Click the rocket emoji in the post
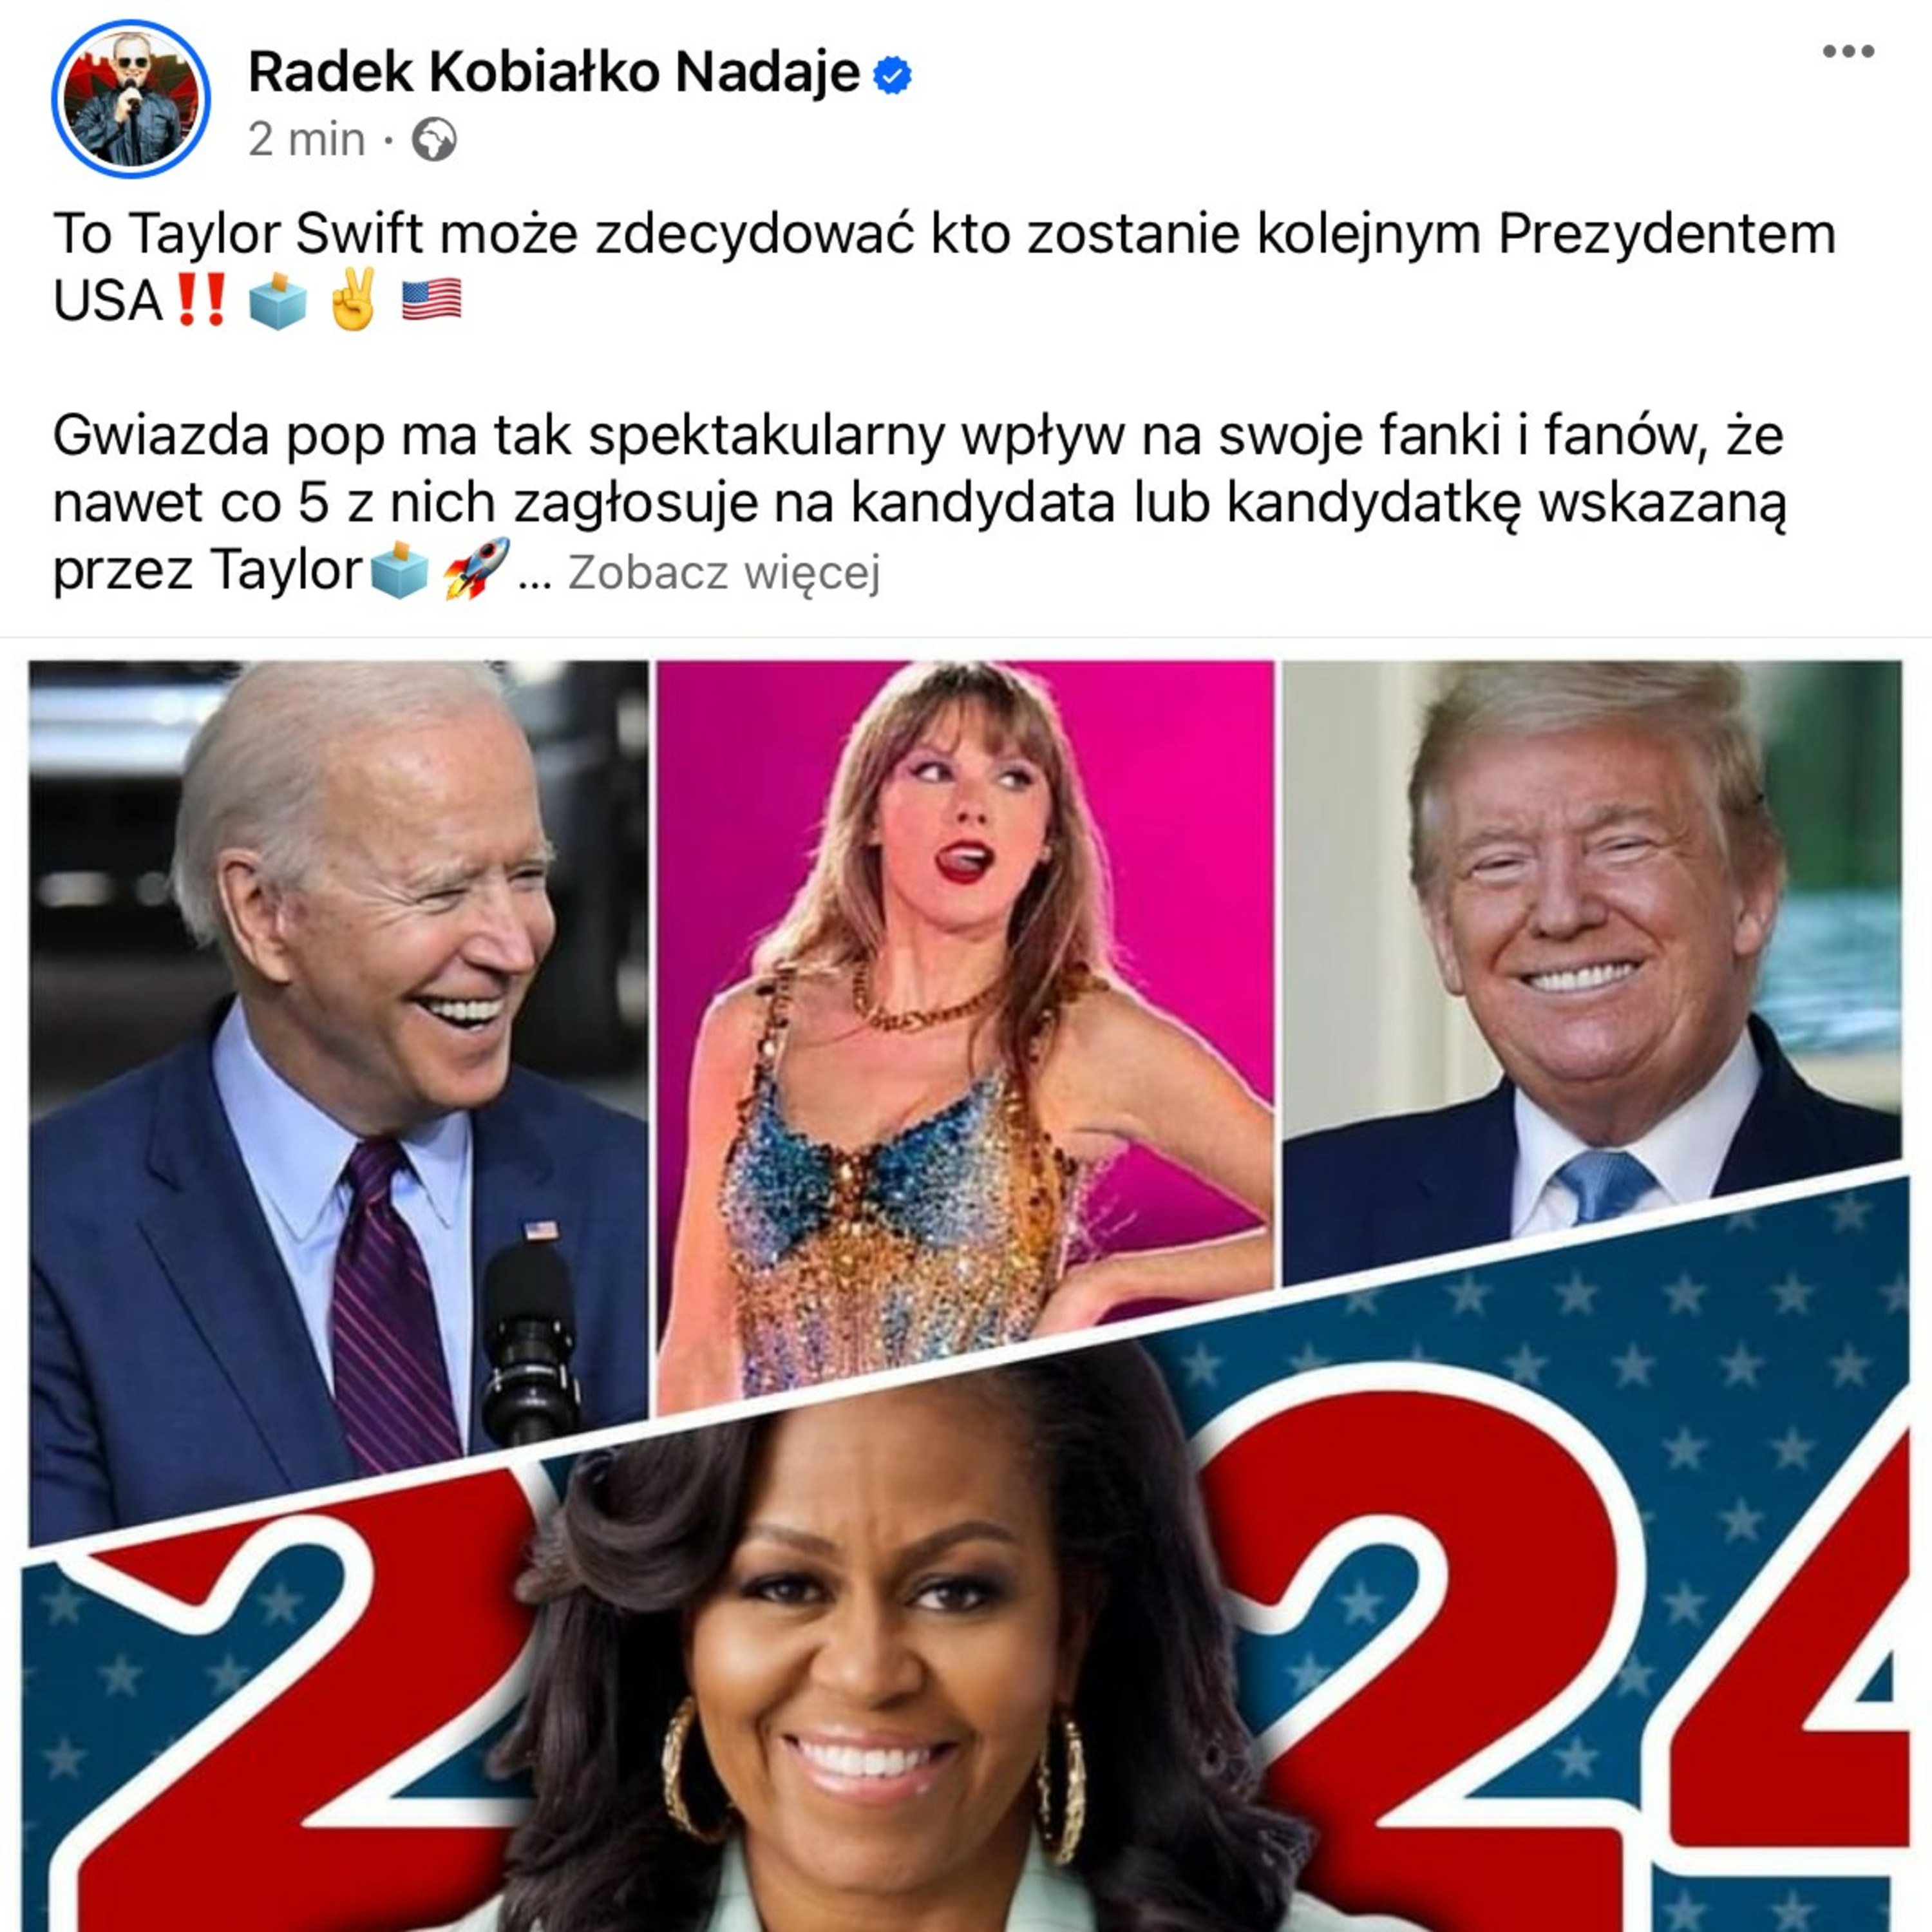 [476, 568]
